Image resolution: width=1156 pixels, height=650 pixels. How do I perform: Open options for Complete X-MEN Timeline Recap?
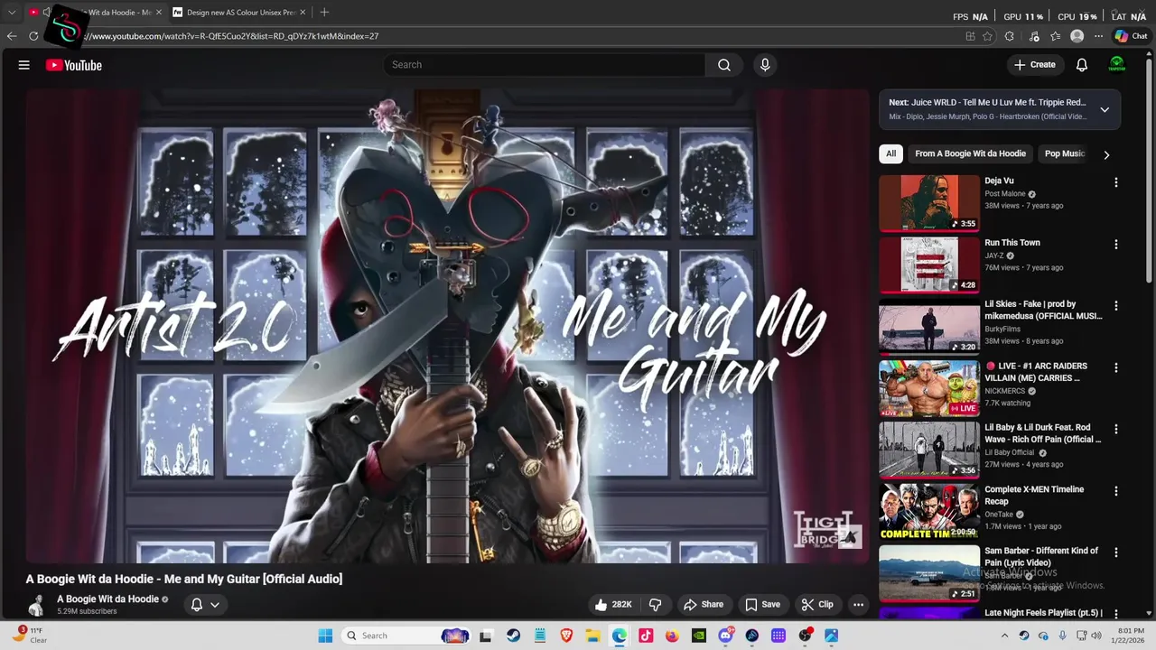1116,491
